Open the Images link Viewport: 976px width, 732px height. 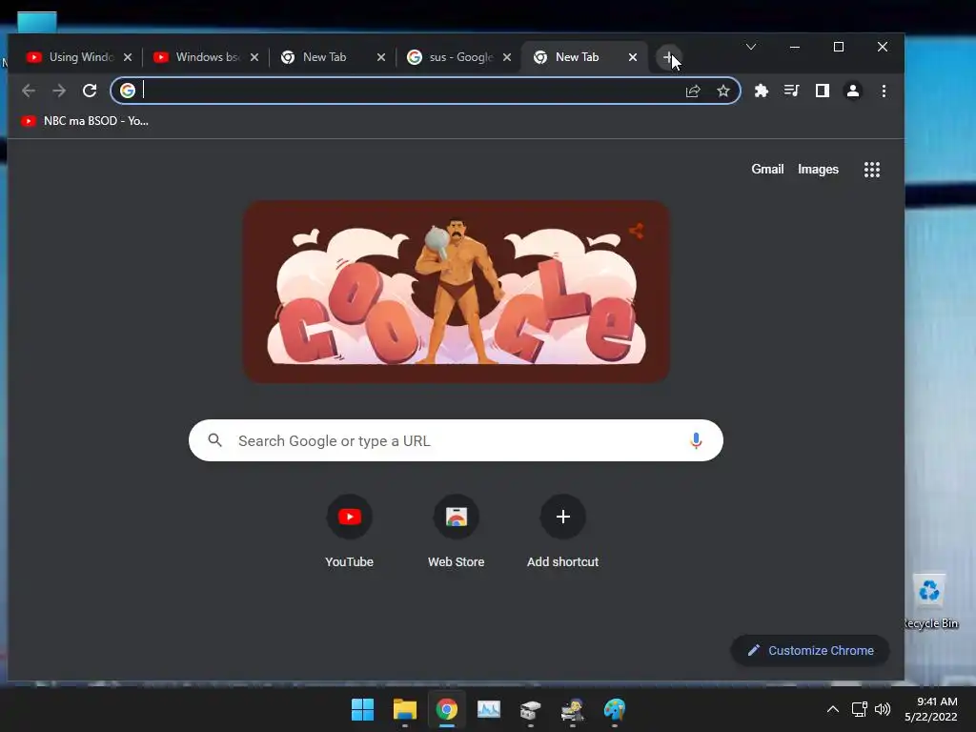[x=818, y=170]
